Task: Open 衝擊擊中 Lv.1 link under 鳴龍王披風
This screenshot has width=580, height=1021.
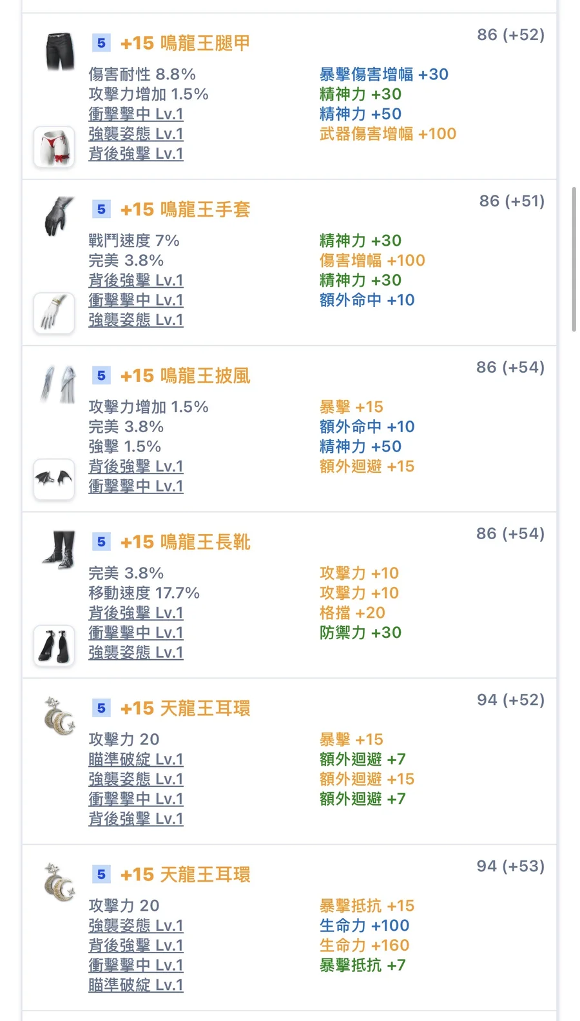Action: pyautogui.click(x=136, y=486)
